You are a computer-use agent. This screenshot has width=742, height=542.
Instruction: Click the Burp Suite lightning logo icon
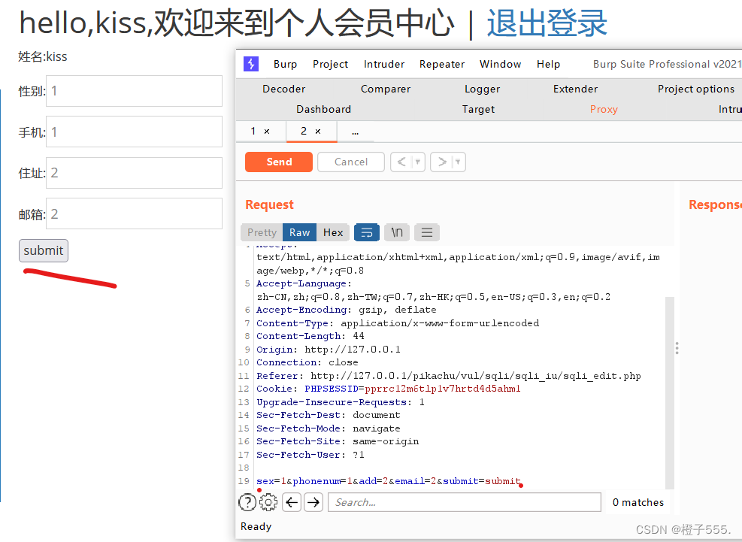(x=251, y=63)
